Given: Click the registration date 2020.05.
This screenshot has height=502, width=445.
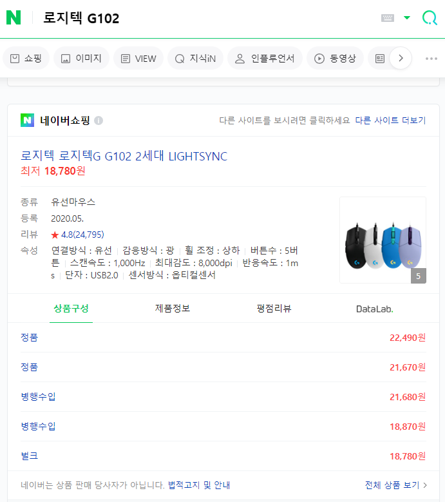Looking at the screenshot, I should click(68, 218).
